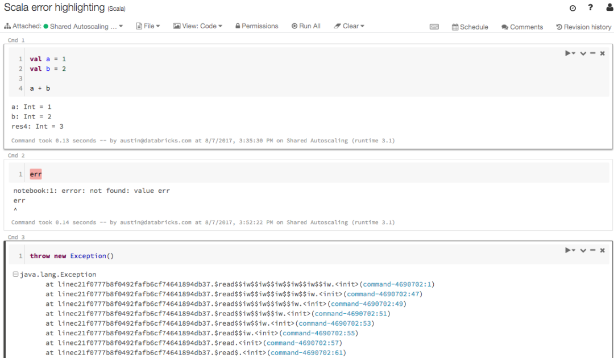Click Run All
This screenshot has height=358, width=614.
306,26
